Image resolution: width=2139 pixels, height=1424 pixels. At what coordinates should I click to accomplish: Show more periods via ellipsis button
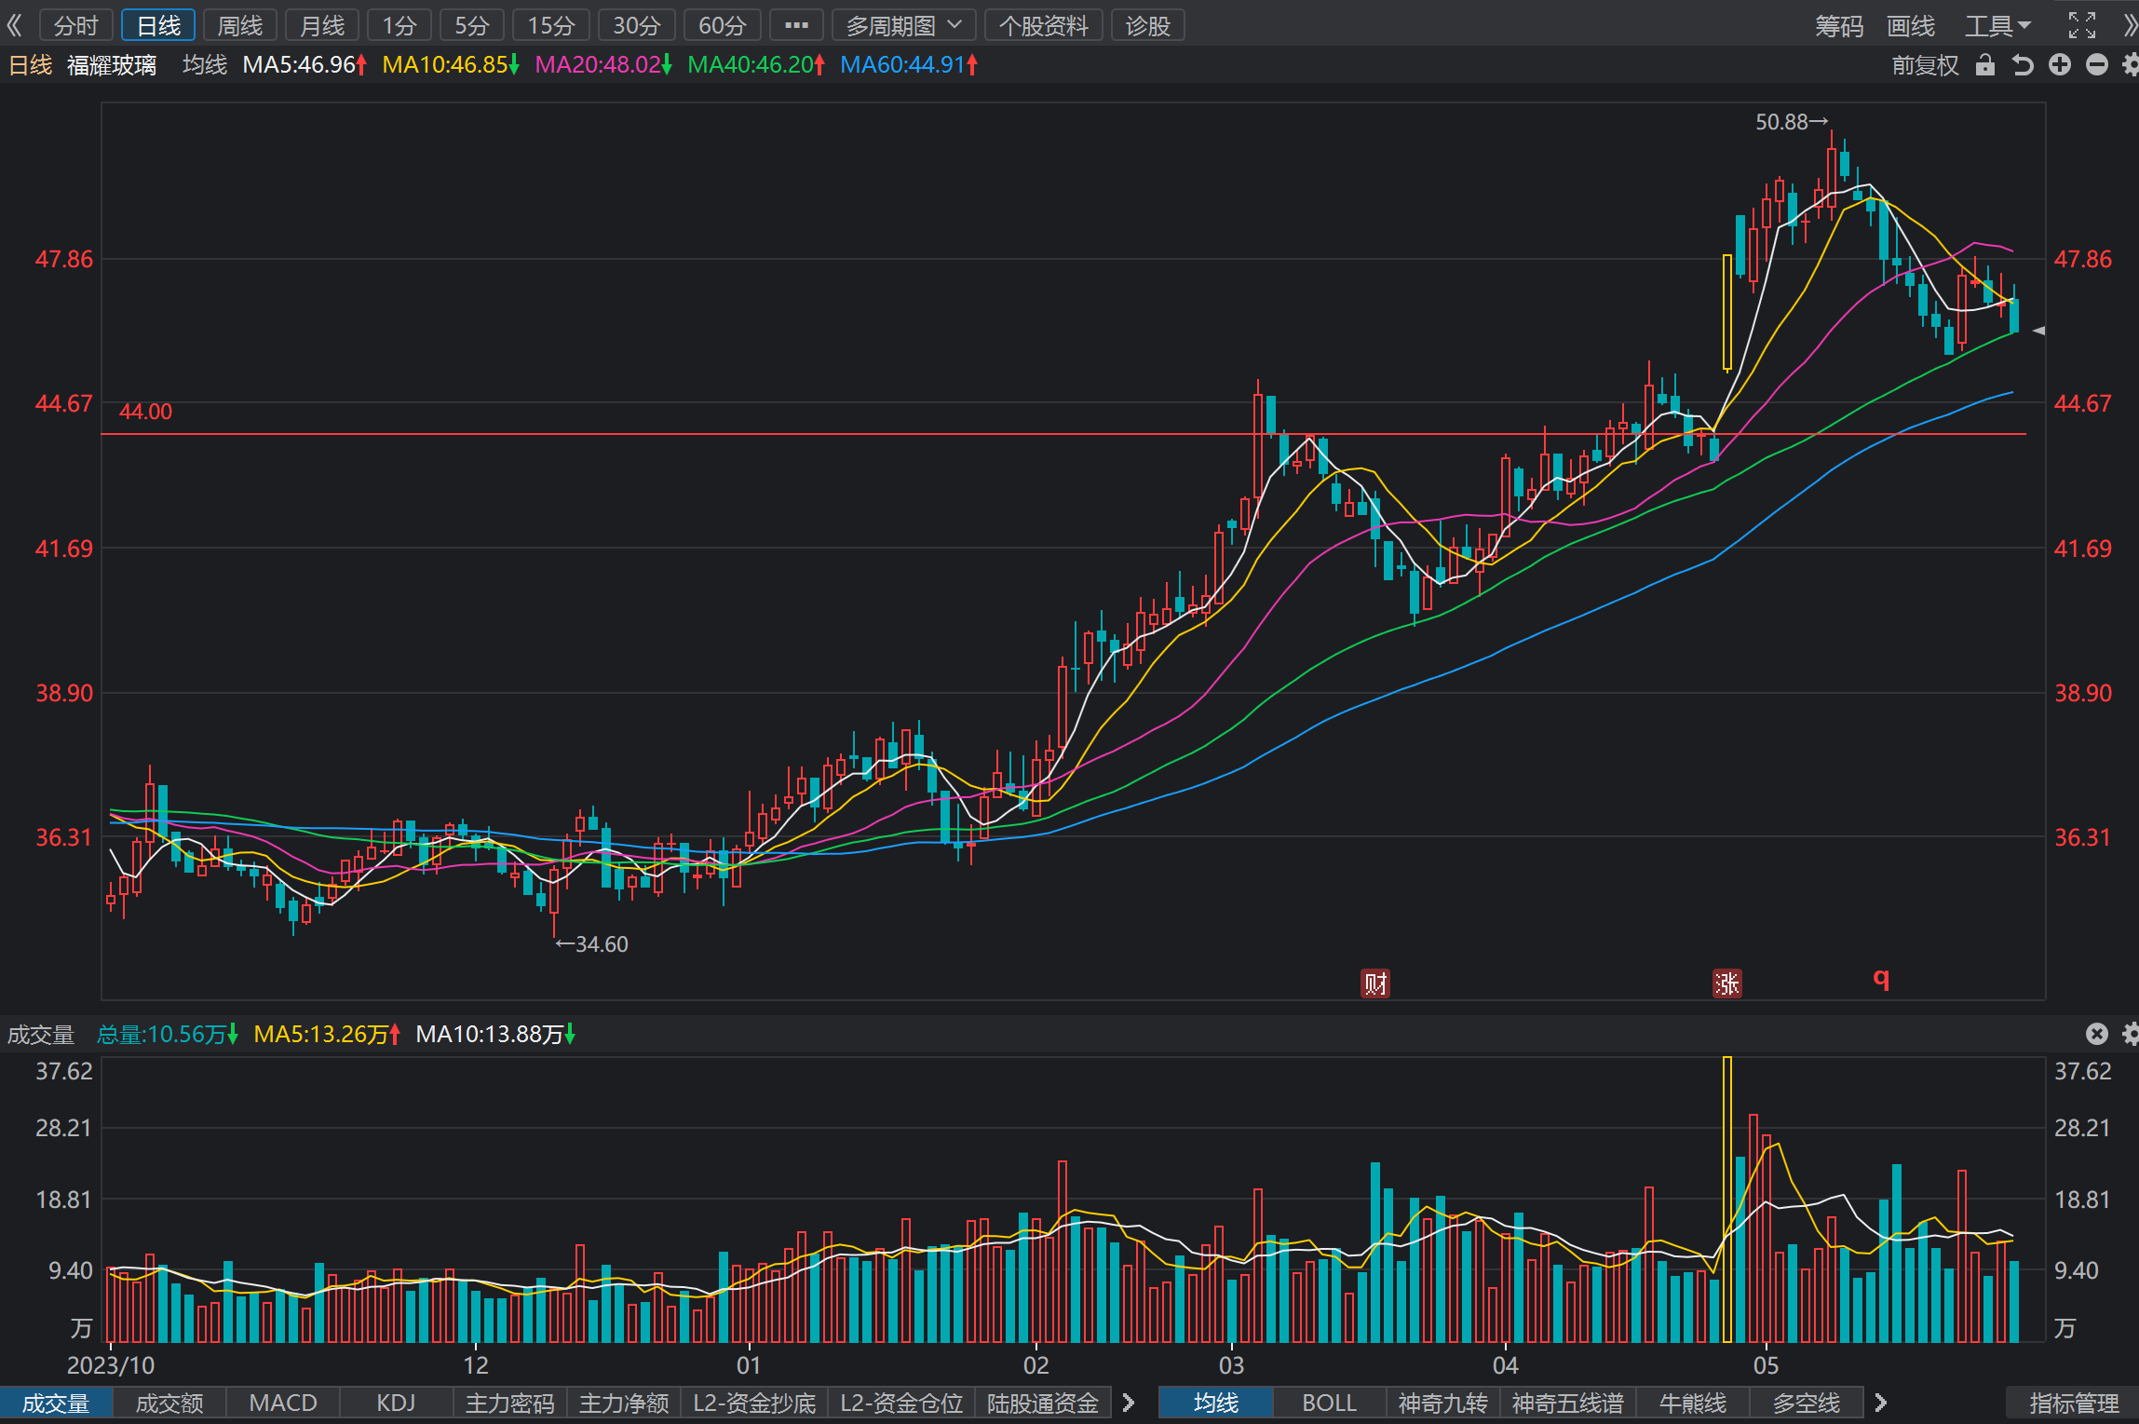pyautogui.click(x=796, y=25)
